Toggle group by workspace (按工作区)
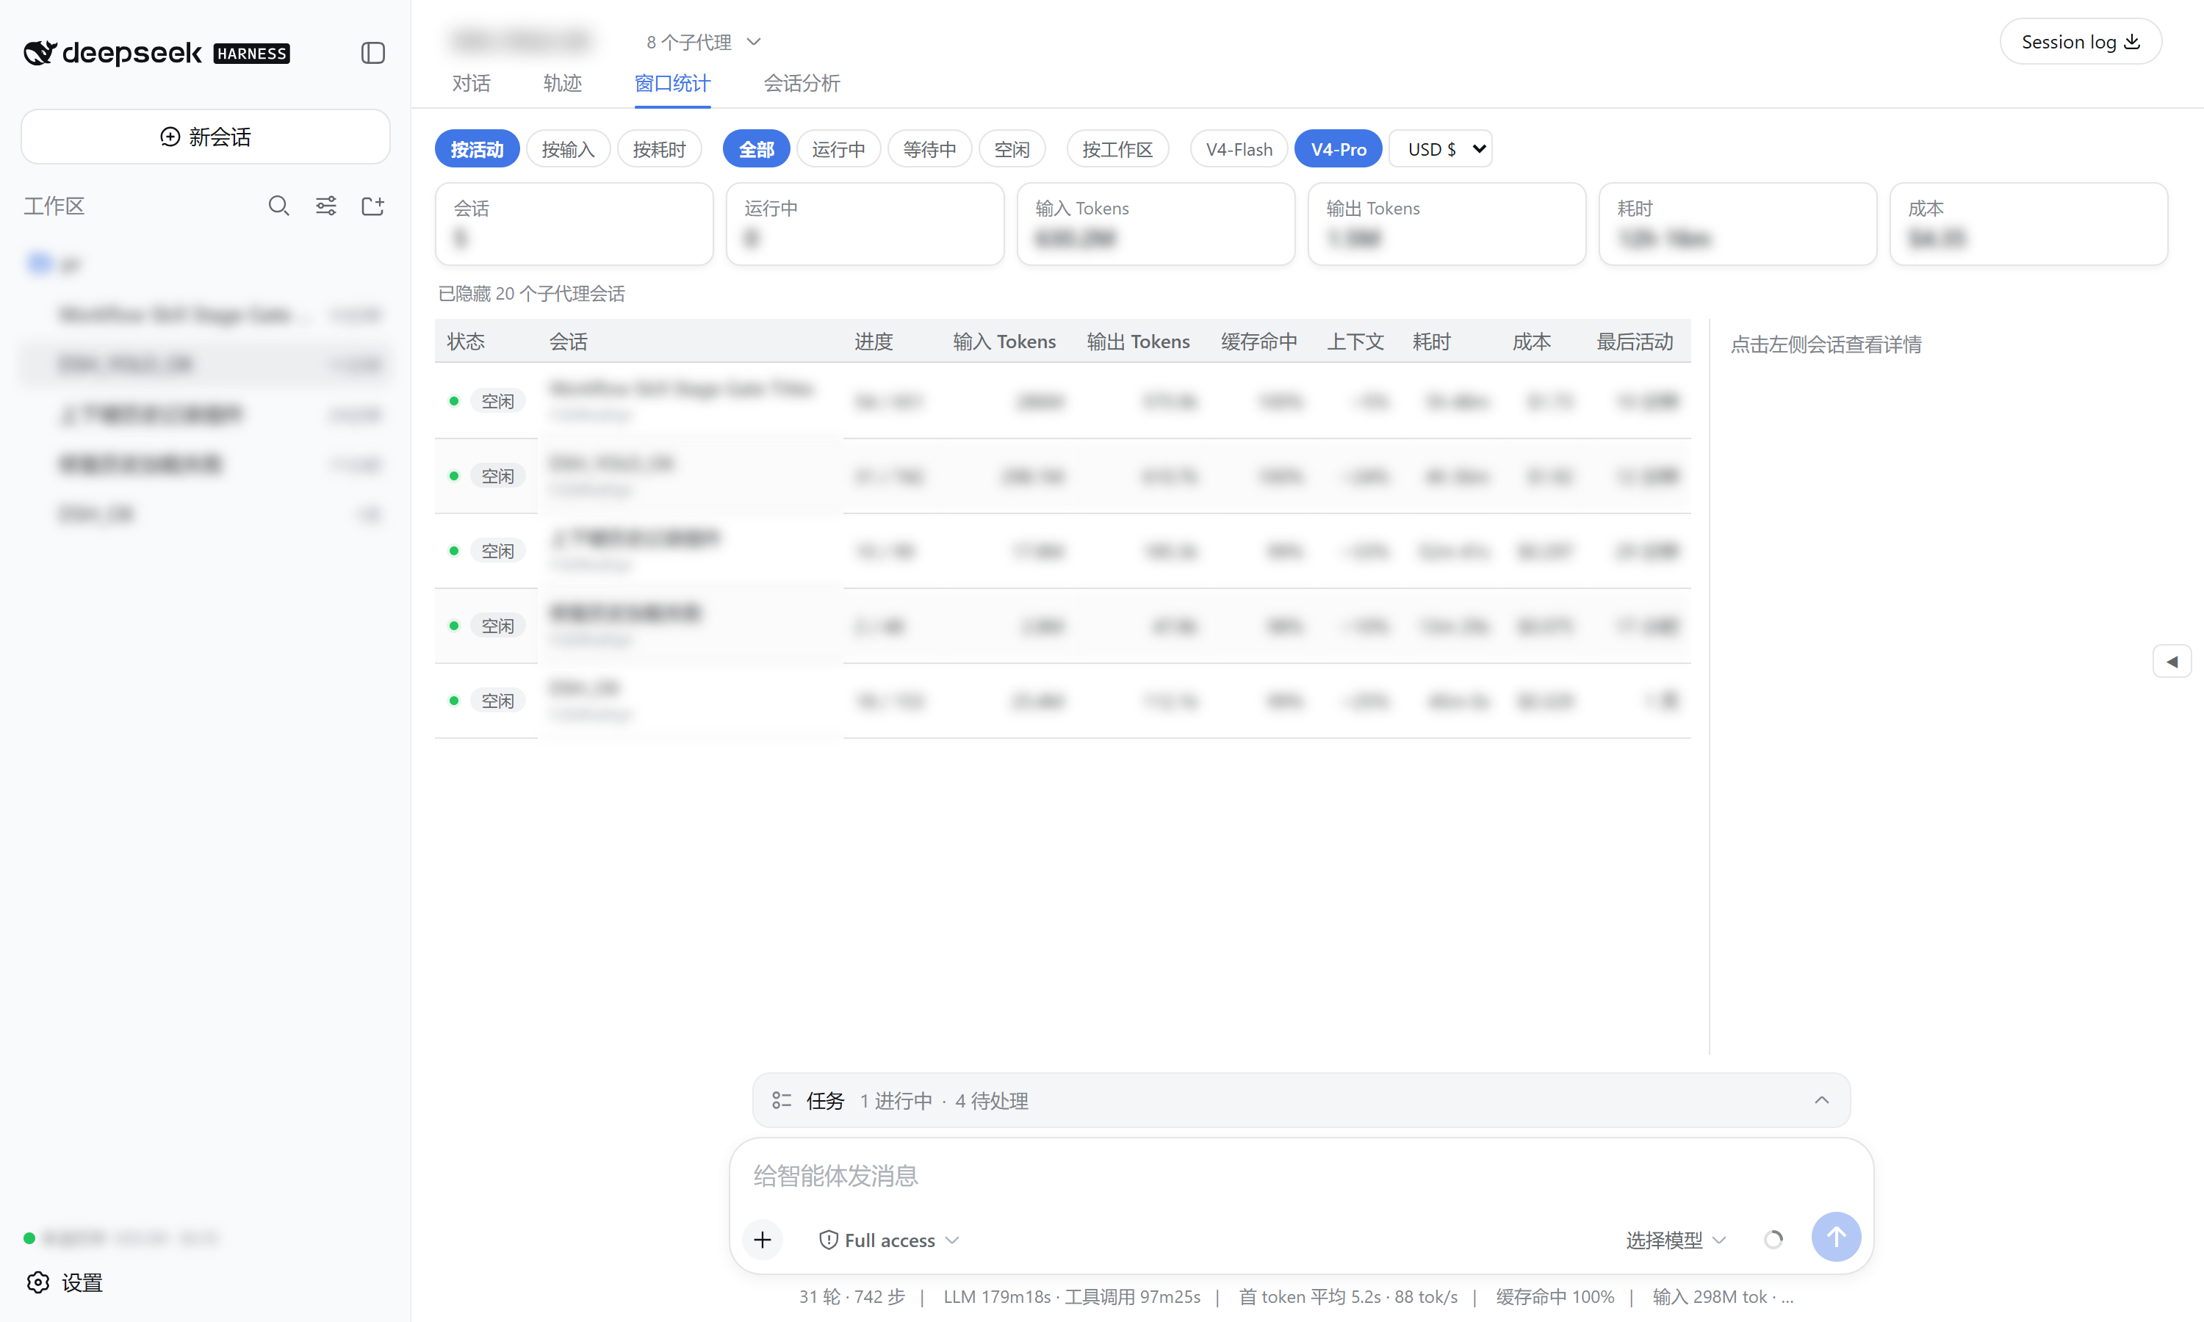The width and height of the screenshot is (2204, 1322). point(1117,149)
